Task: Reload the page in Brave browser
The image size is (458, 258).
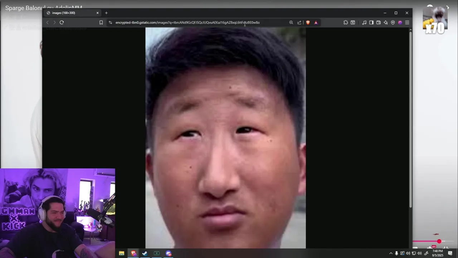Action: [62, 22]
